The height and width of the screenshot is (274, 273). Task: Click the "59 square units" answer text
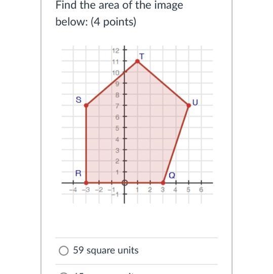(106, 250)
